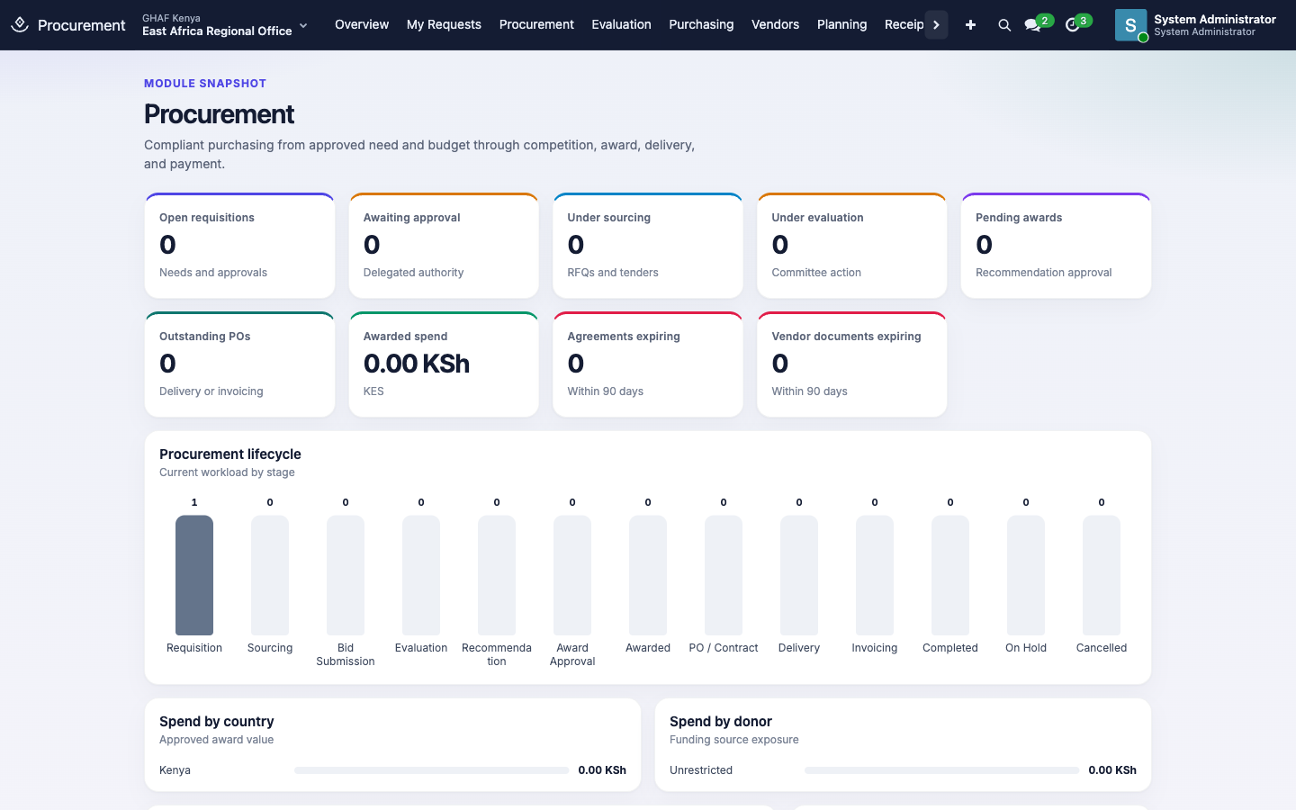Image resolution: width=1296 pixels, height=810 pixels.
Task: Open the Planning menu
Action: 841,25
